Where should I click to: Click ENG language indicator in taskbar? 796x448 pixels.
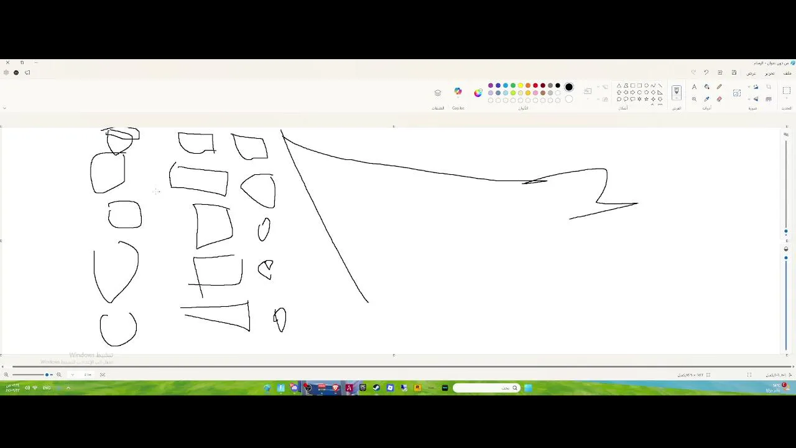point(47,388)
